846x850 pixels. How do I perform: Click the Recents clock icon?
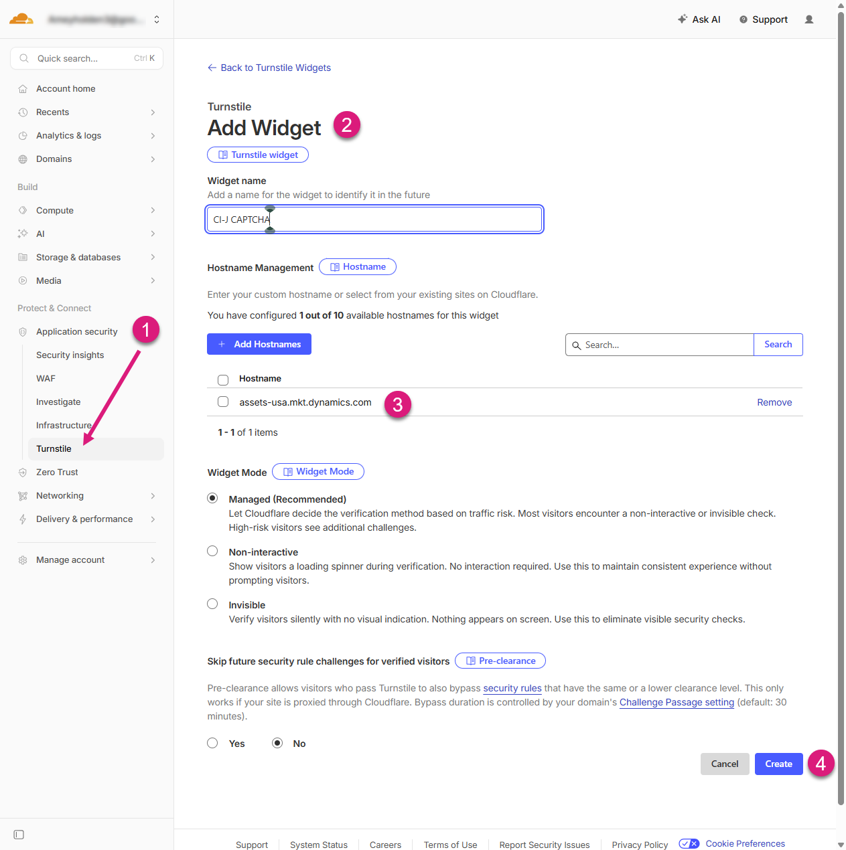[x=23, y=112]
